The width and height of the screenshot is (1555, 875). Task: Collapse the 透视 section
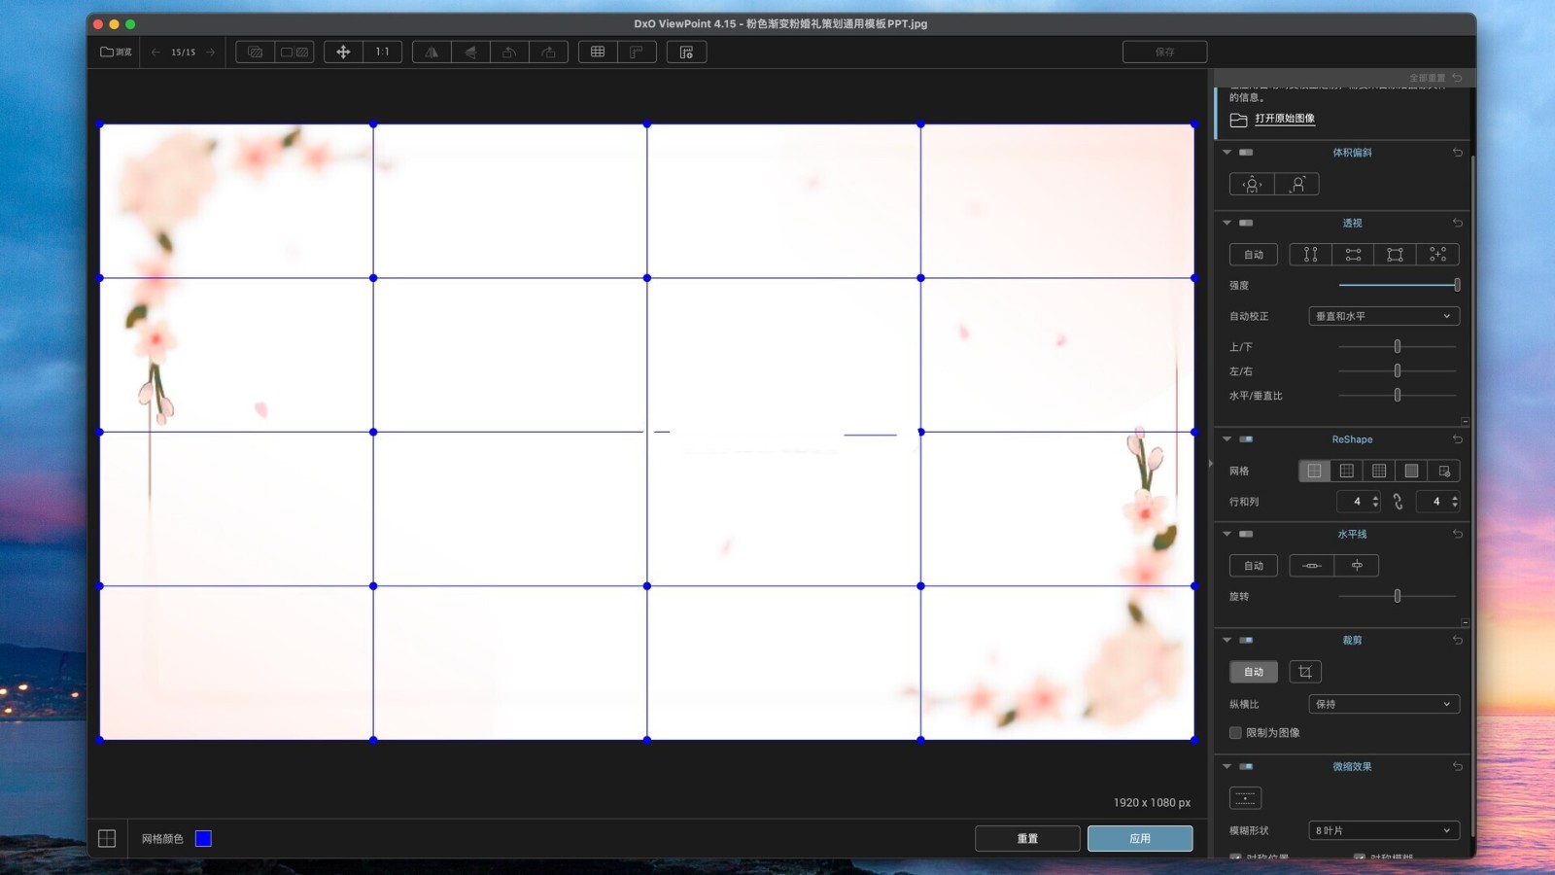coord(1227,223)
